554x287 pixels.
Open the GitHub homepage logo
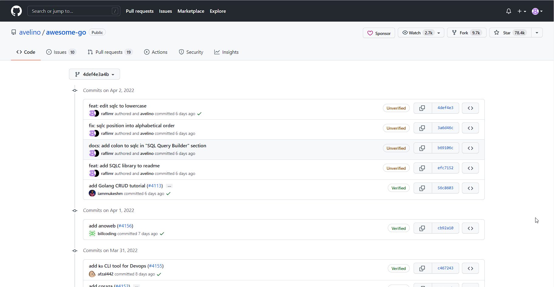(x=16, y=11)
